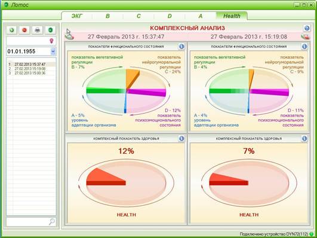Click the right session icon beside 15:19:08
This screenshot has height=238, width=317.
click(305, 36)
